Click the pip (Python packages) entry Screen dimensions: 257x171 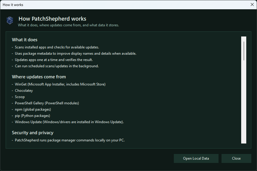[32, 116]
